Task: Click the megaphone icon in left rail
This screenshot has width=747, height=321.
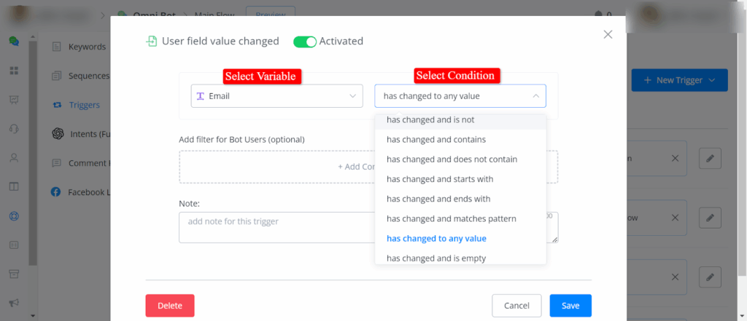Action: click(x=13, y=303)
